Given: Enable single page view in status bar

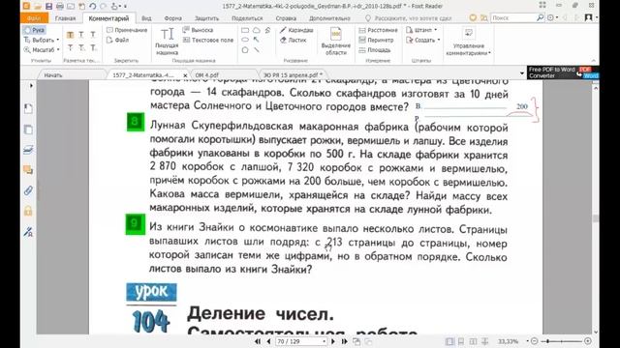Looking at the screenshot, I should point(449,341).
